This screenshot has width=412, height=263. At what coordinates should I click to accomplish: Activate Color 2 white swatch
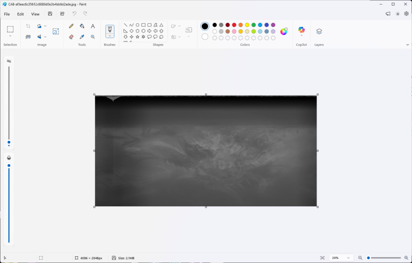(x=205, y=37)
